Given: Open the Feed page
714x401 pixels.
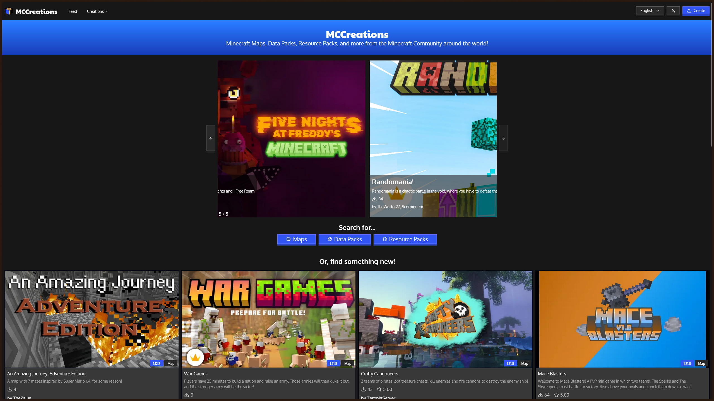Looking at the screenshot, I should (73, 11).
